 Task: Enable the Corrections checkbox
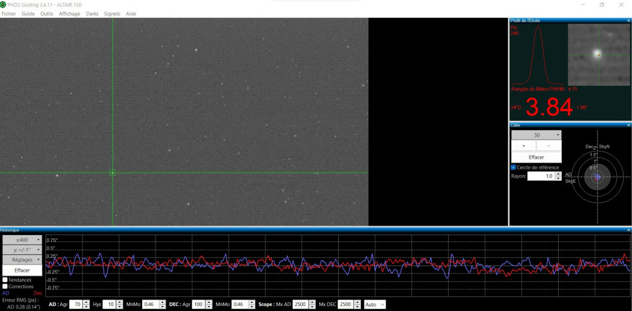[x=5, y=286]
